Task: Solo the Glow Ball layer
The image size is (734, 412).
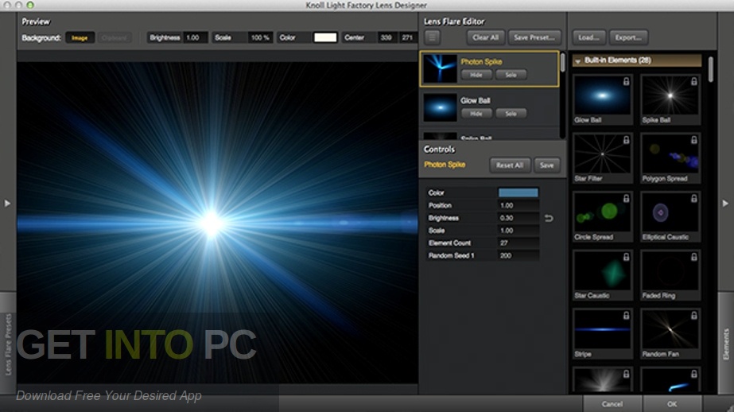Action: [511, 114]
